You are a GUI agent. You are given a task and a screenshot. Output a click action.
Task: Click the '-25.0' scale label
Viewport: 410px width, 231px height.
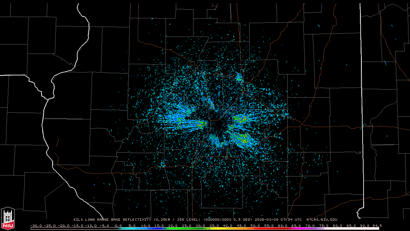pos(50,226)
